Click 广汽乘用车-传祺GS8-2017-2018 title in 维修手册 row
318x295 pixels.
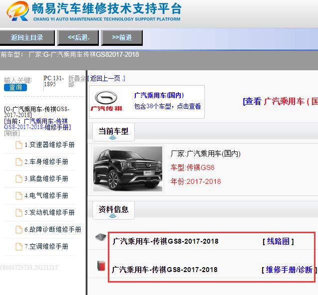[x=164, y=270]
